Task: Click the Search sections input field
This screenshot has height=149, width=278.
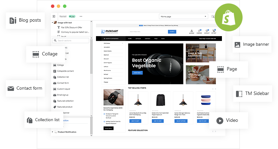Action: pos(72,41)
